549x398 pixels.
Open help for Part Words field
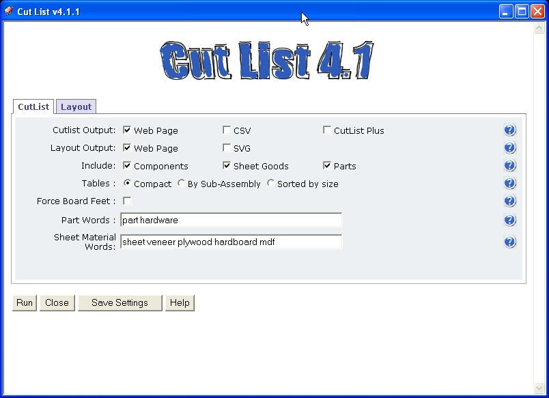click(x=510, y=219)
